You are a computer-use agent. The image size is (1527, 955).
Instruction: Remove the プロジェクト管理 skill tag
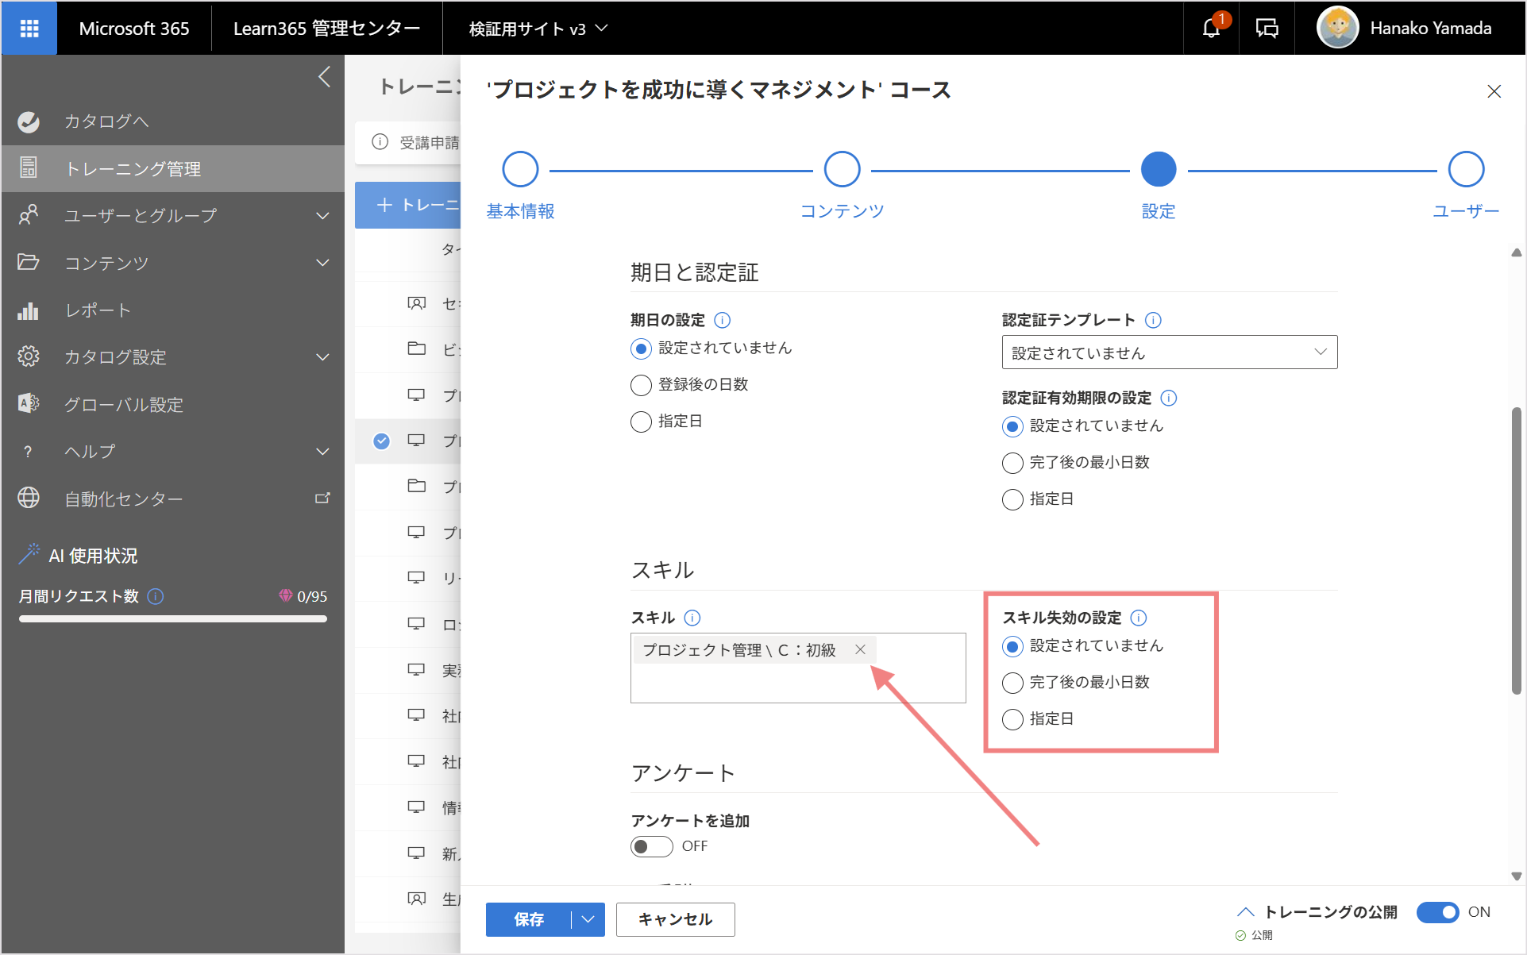[x=860, y=649]
